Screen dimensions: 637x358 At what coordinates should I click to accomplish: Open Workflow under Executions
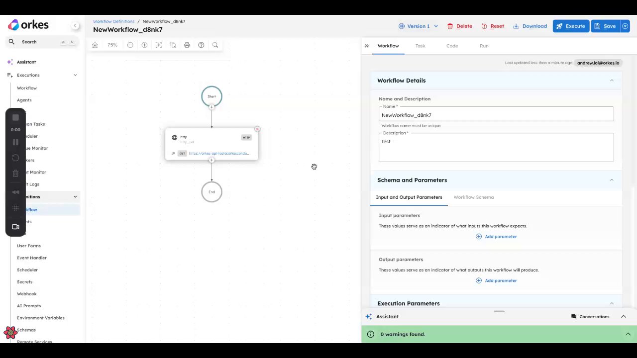[27, 88]
